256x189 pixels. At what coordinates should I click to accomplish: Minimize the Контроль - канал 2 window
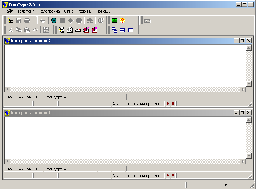tap(237, 41)
